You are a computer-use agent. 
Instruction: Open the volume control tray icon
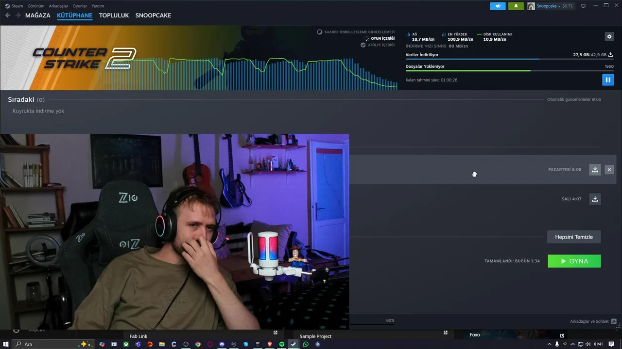[x=588, y=344]
